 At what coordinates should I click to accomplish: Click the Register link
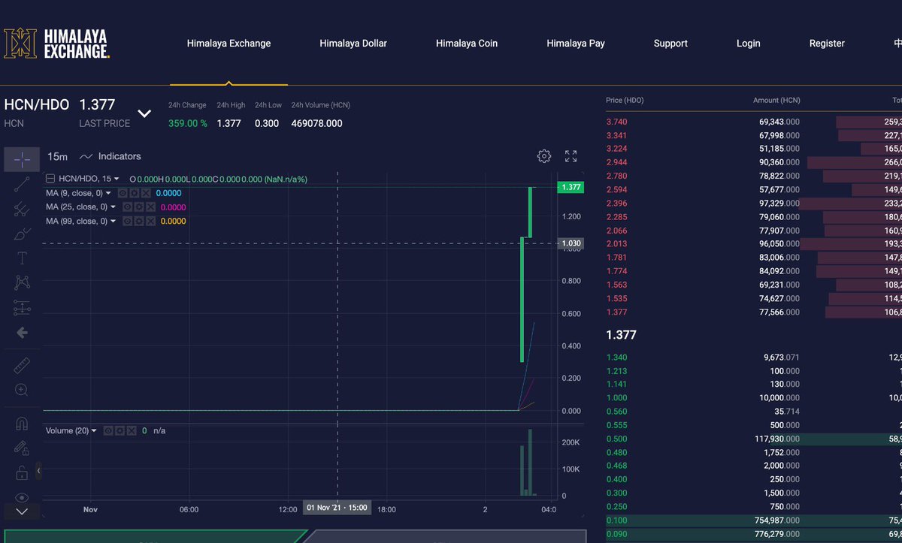tap(827, 44)
